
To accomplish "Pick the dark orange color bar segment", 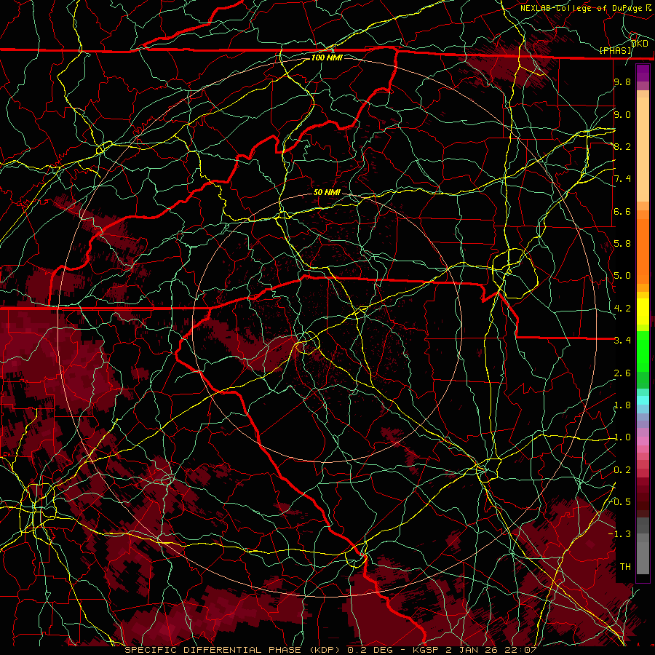I will click(643, 252).
